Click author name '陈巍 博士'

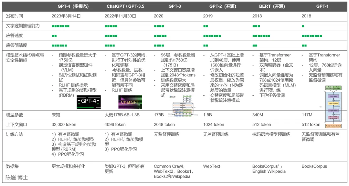pyautogui.click(x=17, y=178)
